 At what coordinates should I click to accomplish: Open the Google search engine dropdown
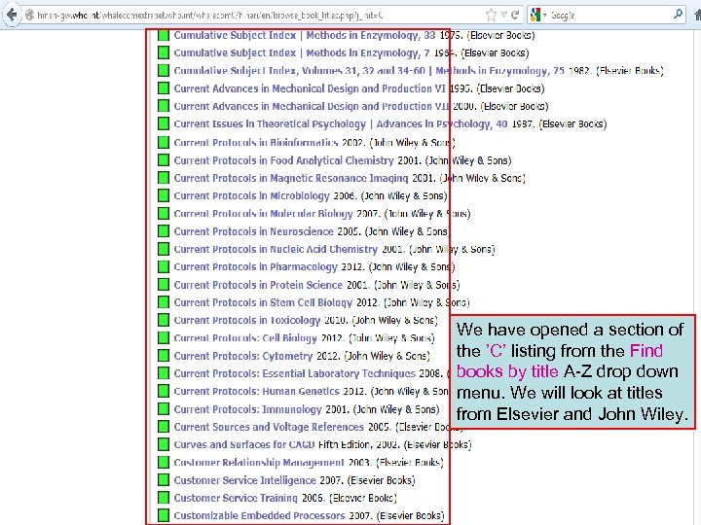pos(538,16)
